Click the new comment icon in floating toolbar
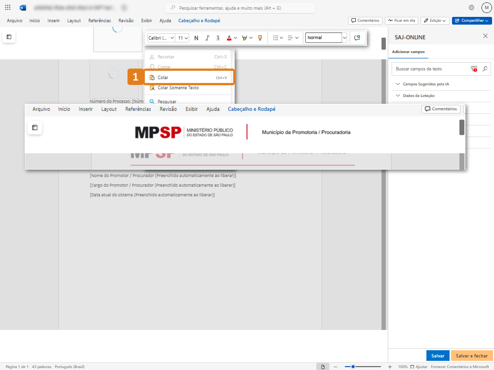Screen dimensions: 494x370 (357, 38)
